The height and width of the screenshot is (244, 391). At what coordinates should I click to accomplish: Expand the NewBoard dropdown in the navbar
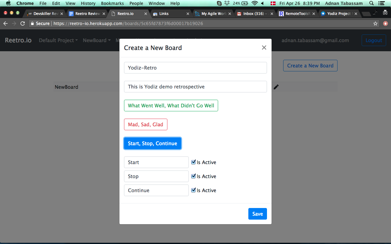97,40
